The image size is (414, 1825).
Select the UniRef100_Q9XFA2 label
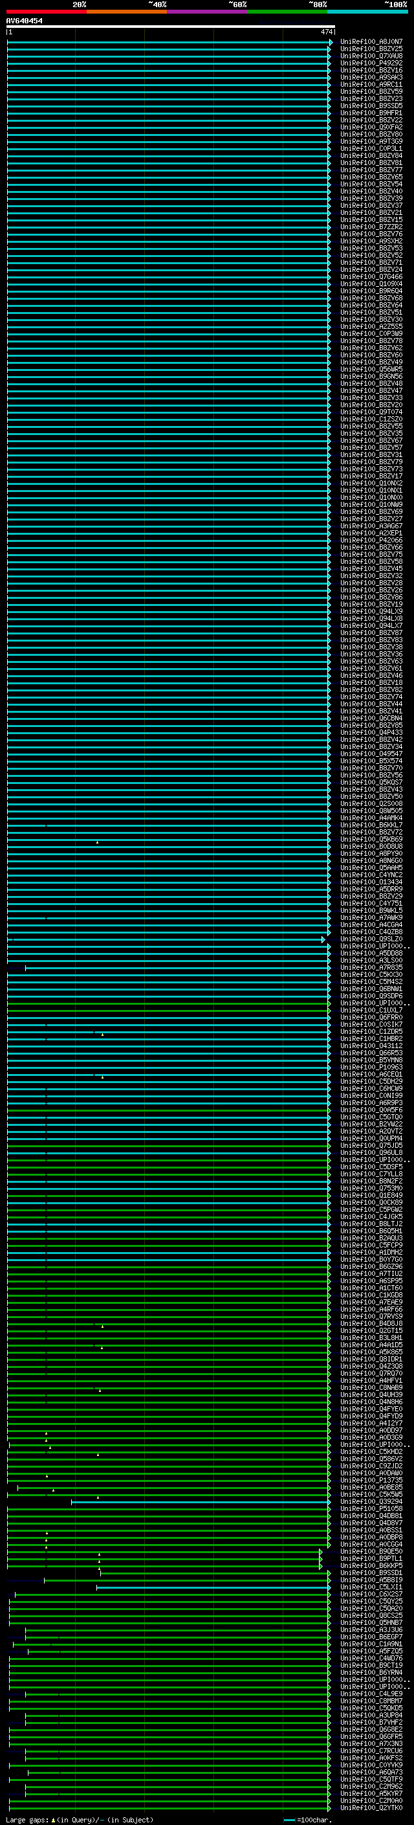(x=371, y=127)
